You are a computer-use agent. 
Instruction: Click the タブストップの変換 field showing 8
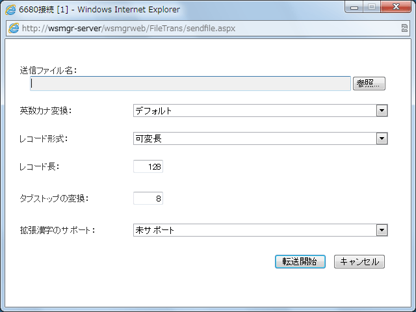coord(148,198)
